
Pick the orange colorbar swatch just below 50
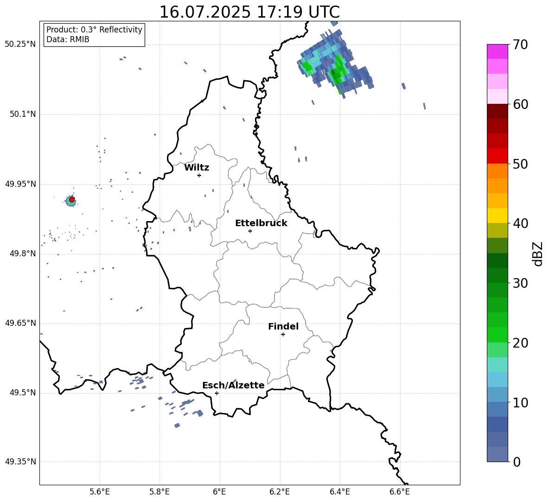coord(498,171)
